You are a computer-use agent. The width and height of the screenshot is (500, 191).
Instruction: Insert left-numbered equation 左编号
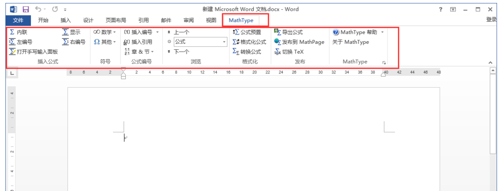point(21,42)
